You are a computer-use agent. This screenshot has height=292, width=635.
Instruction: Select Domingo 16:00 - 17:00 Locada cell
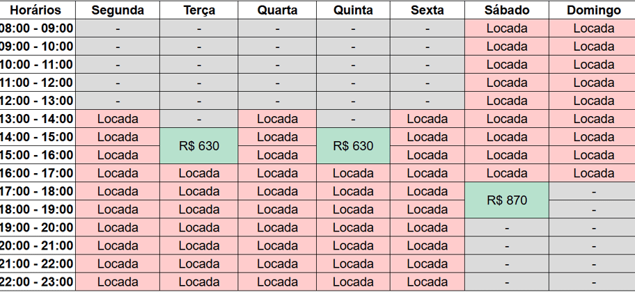(x=592, y=173)
